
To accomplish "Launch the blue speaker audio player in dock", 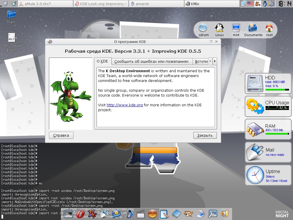I will click(130, 214).
